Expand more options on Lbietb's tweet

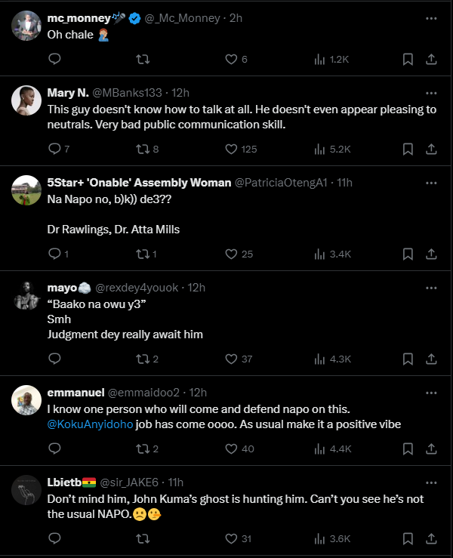pyautogui.click(x=431, y=482)
